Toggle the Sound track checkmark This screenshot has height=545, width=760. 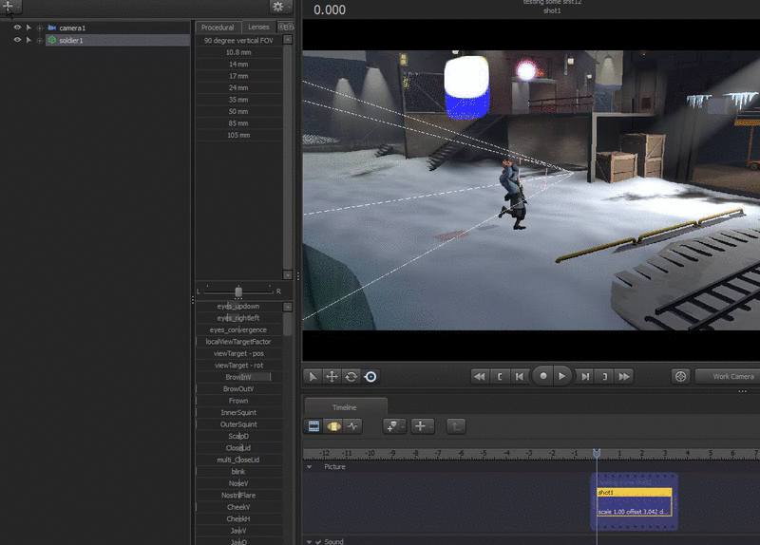click(x=318, y=541)
